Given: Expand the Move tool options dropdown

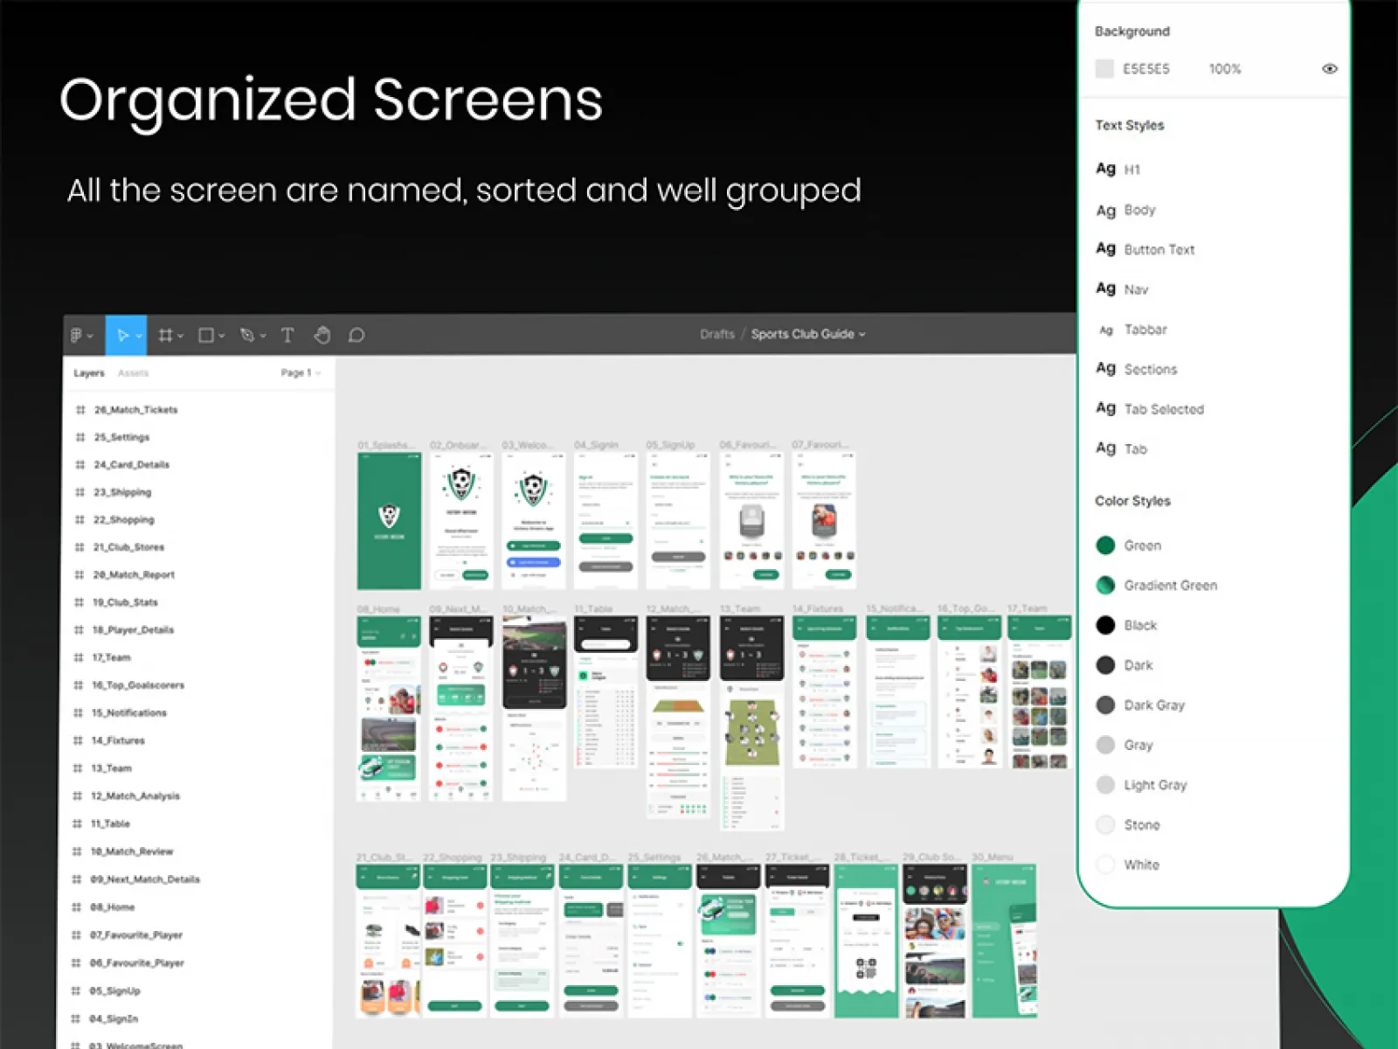Looking at the screenshot, I should (x=138, y=335).
